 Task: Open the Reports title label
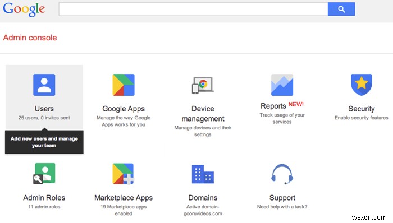coord(273,106)
